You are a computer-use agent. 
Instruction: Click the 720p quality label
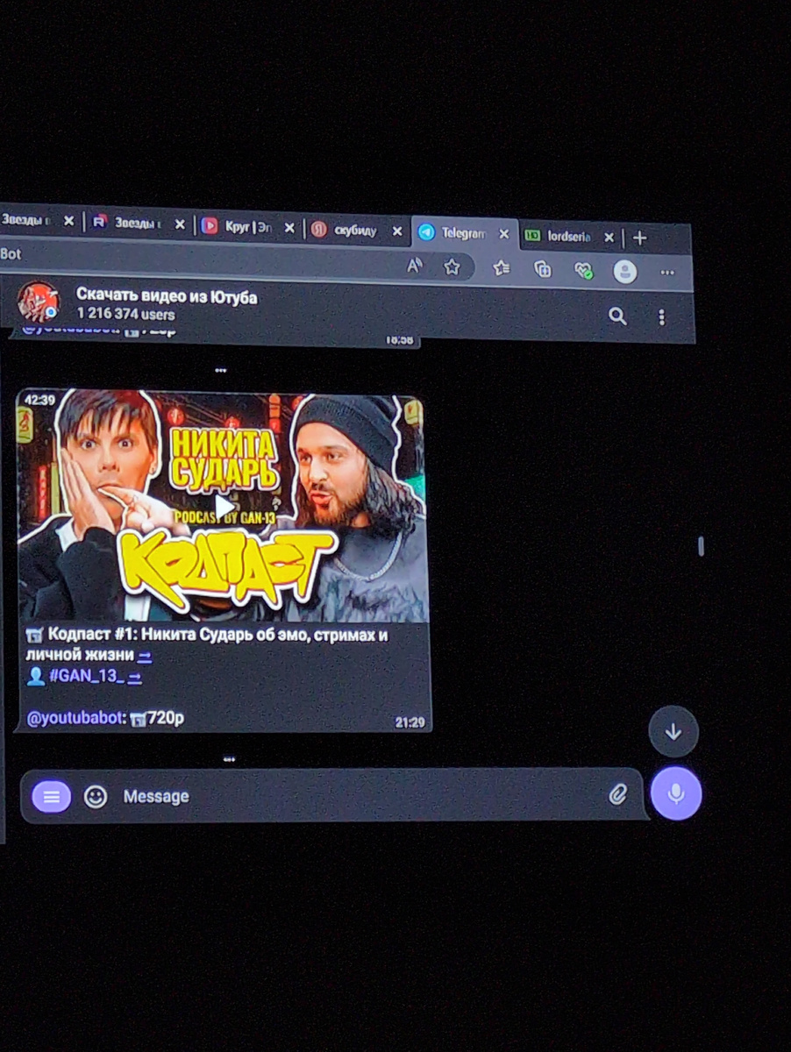click(x=166, y=719)
